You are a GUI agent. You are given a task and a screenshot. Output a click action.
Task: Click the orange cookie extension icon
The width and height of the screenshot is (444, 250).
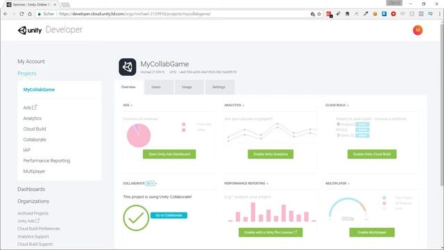coord(375,14)
